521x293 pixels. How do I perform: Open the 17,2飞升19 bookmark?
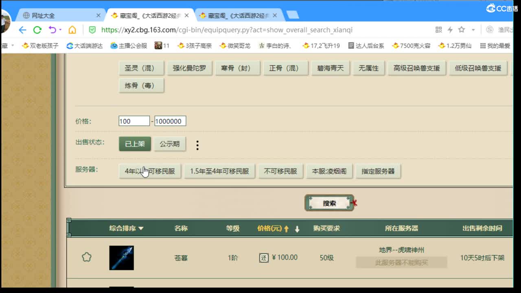[x=321, y=46]
